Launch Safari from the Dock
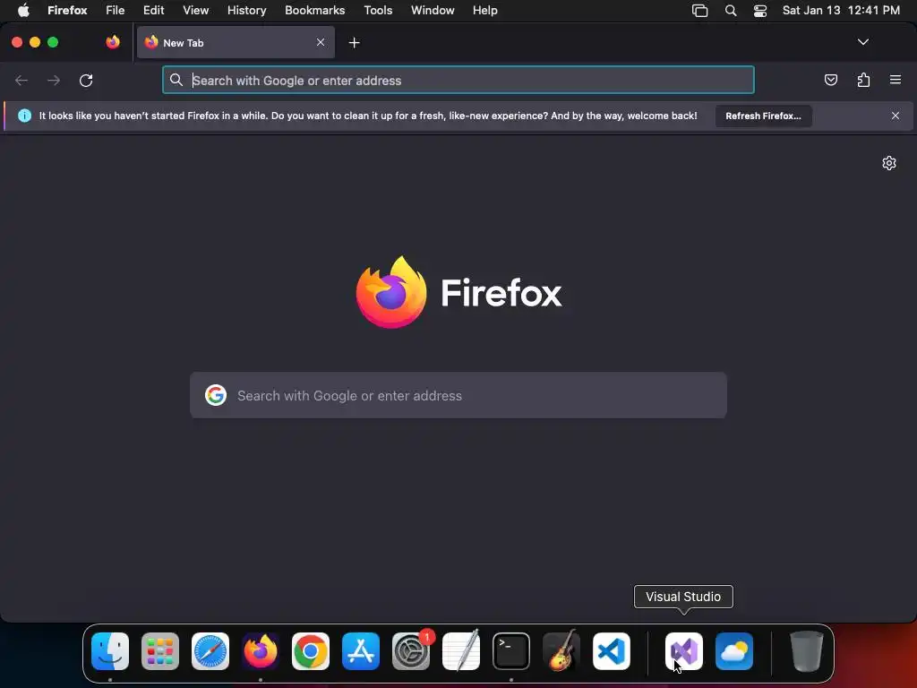The width and height of the screenshot is (917, 688). pyautogui.click(x=210, y=651)
